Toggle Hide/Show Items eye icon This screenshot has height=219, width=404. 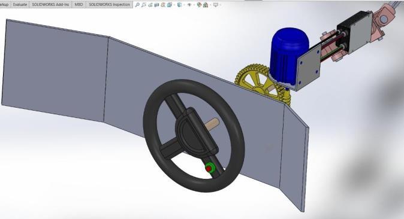pos(189,5)
